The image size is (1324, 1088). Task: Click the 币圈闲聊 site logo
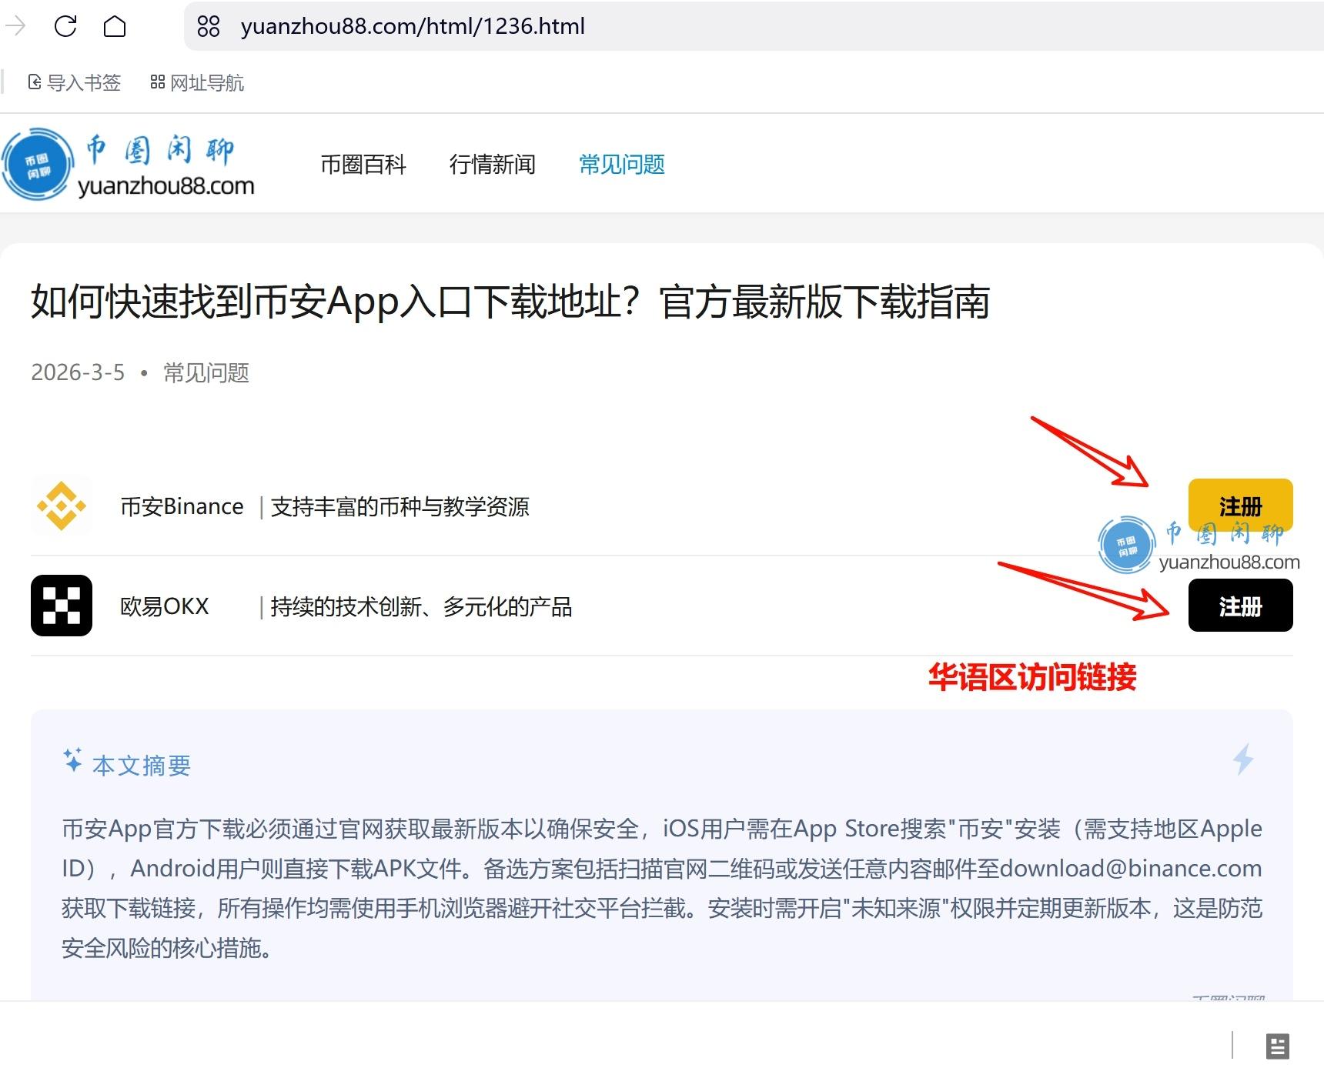pyautogui.click(x=129, y=165)
